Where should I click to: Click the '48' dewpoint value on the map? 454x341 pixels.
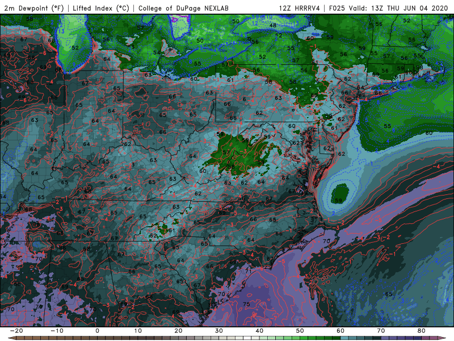click(273, 26)
